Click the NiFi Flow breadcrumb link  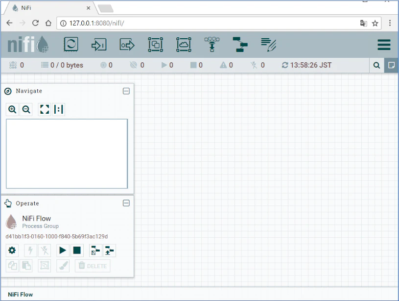(x=21, y=294)
